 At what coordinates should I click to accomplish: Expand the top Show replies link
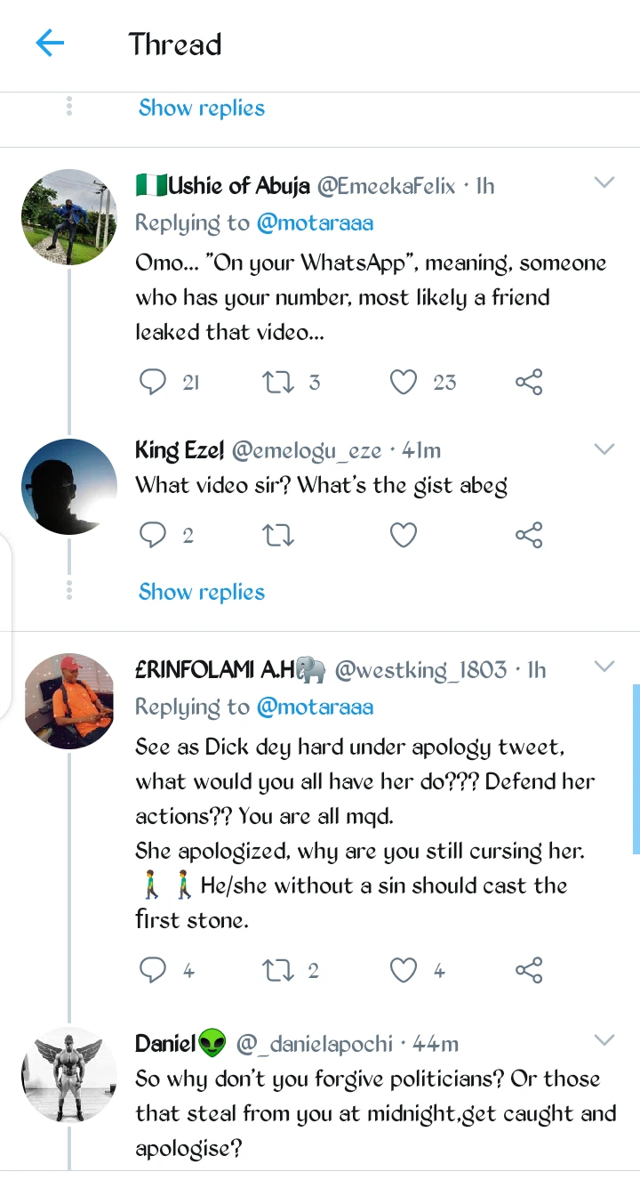(x=202, y=108)
